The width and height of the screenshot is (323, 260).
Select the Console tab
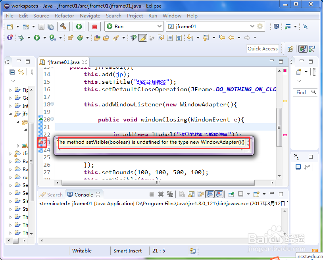(84, 195)
